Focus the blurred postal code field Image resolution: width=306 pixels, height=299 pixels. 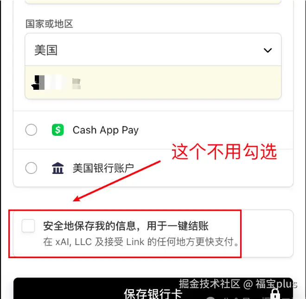point(153,82)
